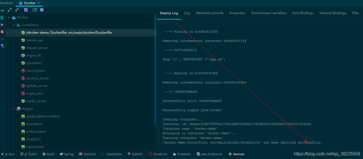Open the Terminal tool window
Screen dimensions: 363x159
pyautogui.click(x=87, y=154)
